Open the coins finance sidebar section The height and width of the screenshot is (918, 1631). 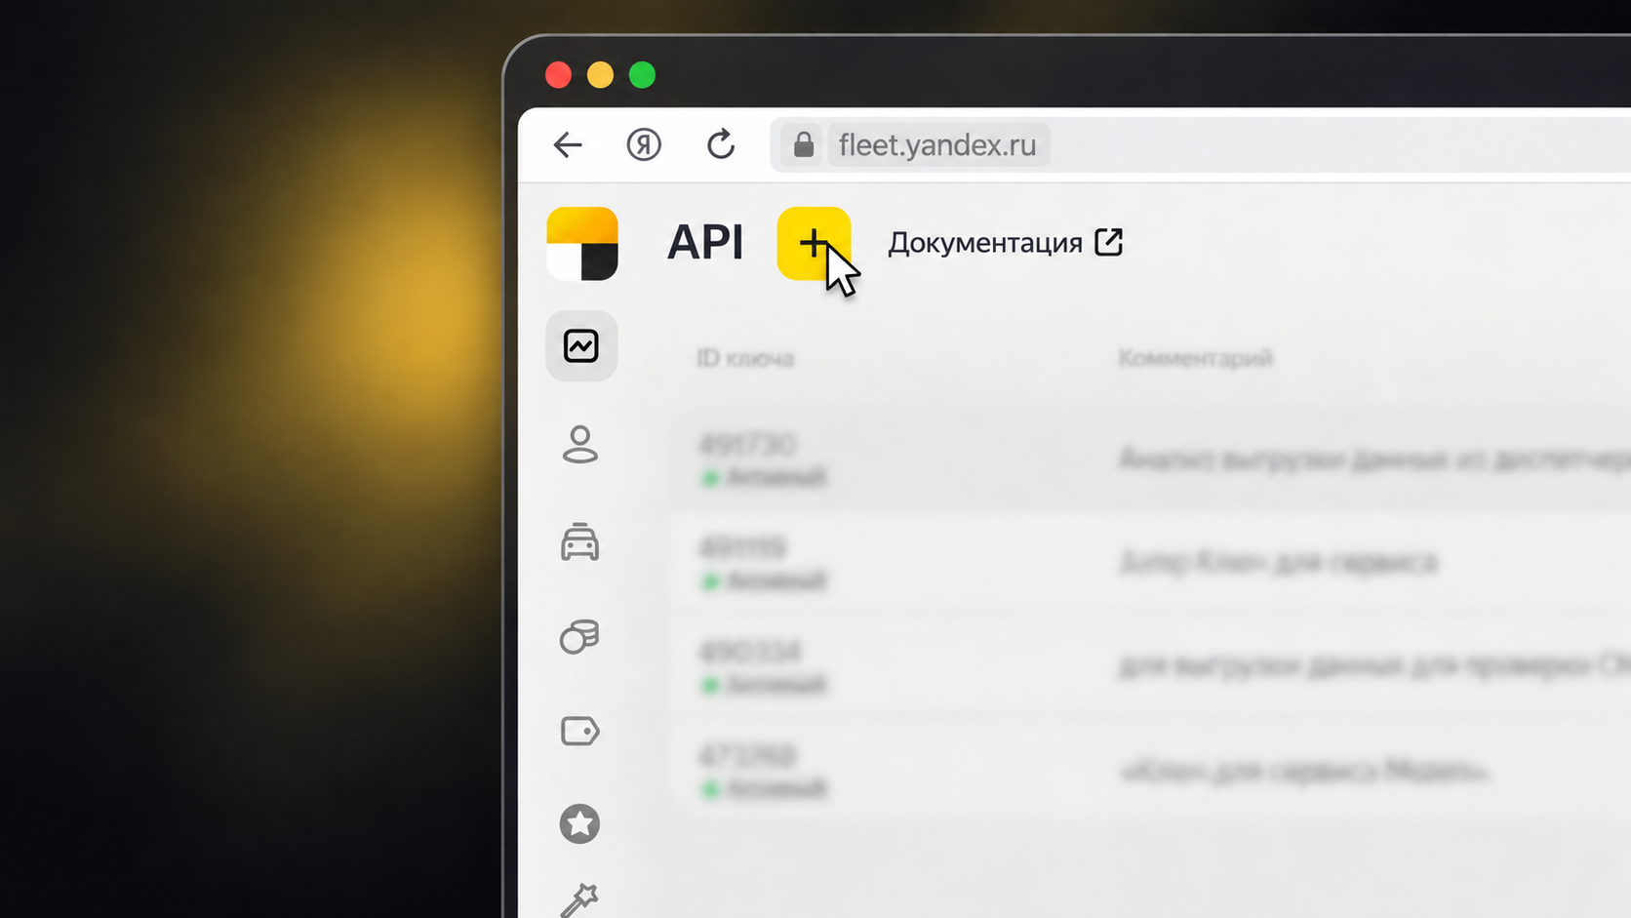click(x=579, y=636)
